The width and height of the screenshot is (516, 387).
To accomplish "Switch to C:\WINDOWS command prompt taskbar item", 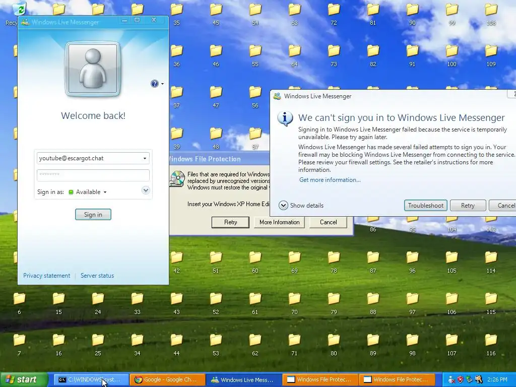I will coord(91,380).
